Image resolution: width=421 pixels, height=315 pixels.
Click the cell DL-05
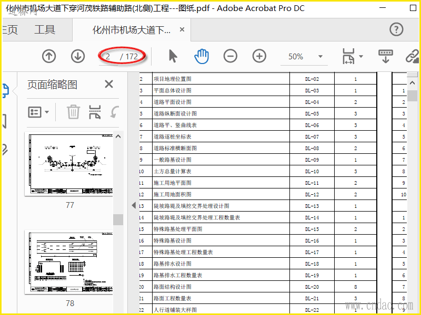point(312,113)
